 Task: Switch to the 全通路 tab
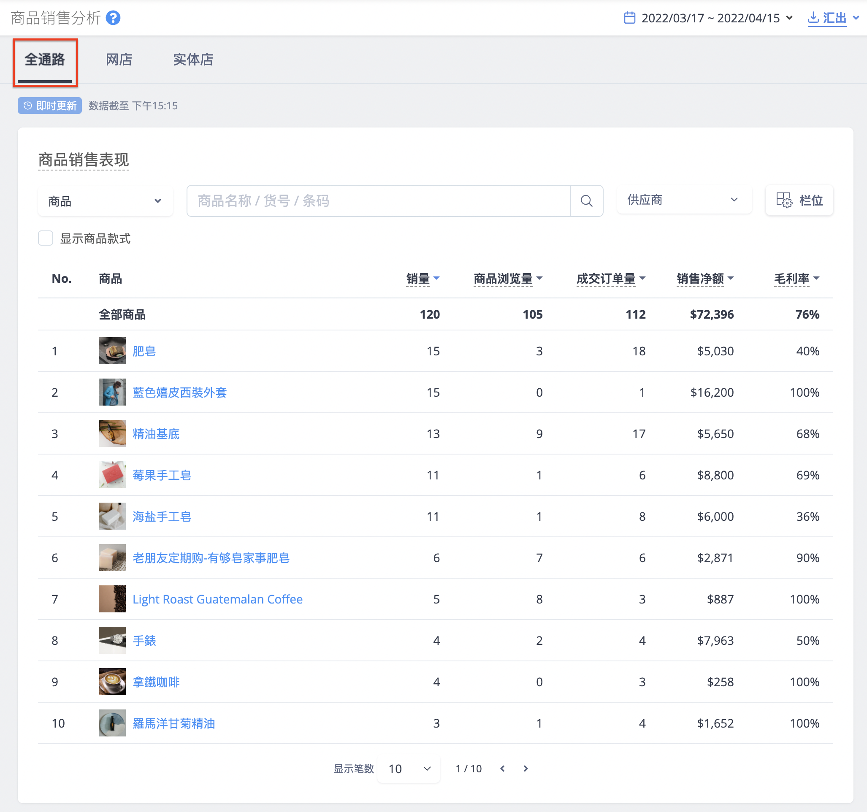pos(44,60)
